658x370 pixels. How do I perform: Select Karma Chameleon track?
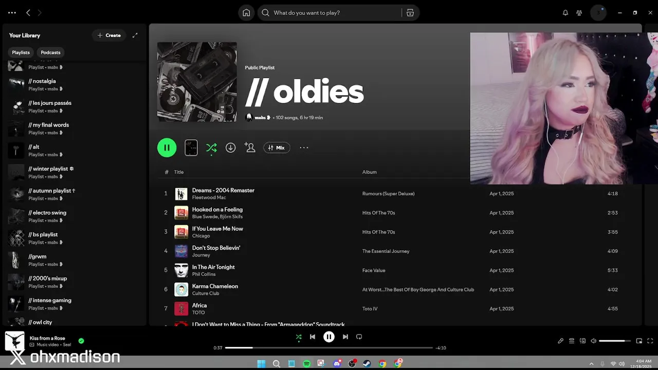click(x=215, y=286)
